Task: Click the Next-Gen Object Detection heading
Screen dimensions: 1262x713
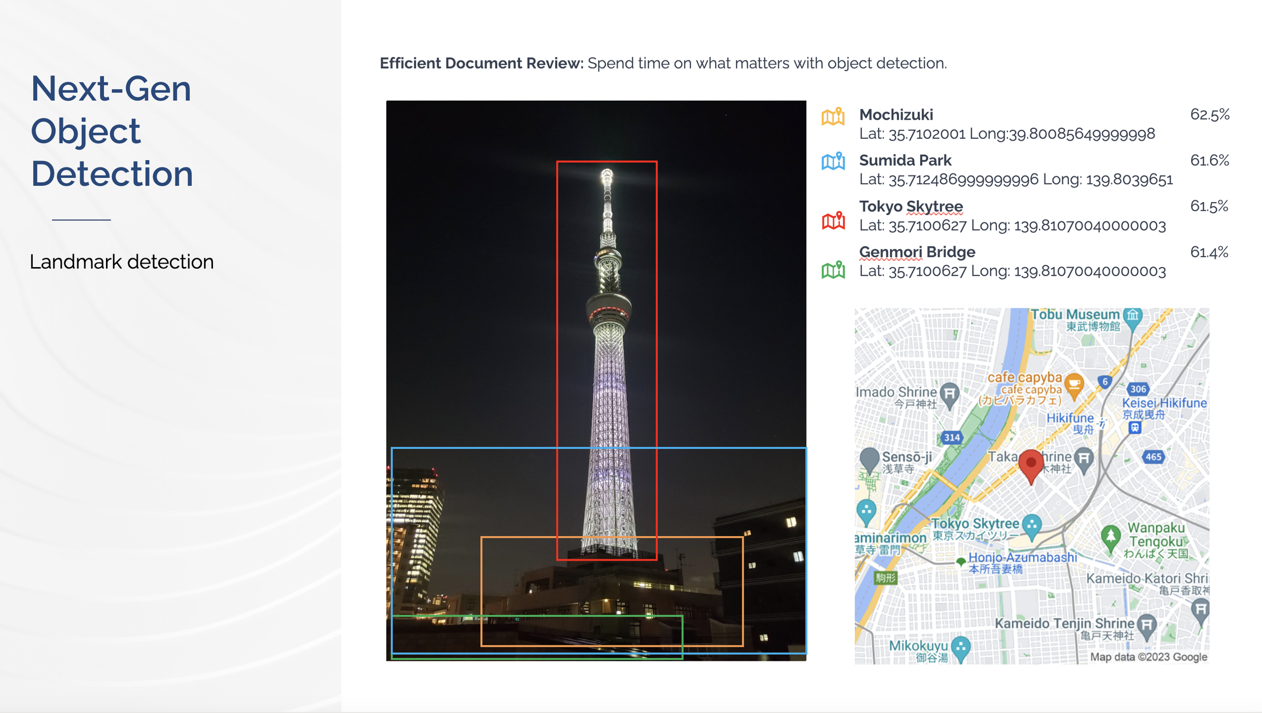Action: (x=112, y=131)
